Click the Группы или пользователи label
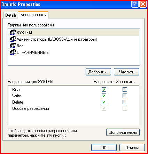The width and height of the screenshot is (148, 154). tap(31, 25)
